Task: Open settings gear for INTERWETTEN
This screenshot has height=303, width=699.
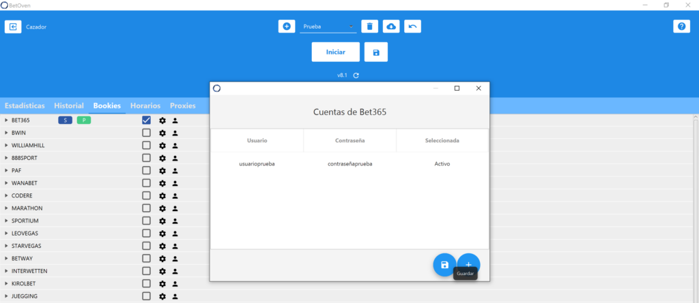Action: click(x=162, y=271)
